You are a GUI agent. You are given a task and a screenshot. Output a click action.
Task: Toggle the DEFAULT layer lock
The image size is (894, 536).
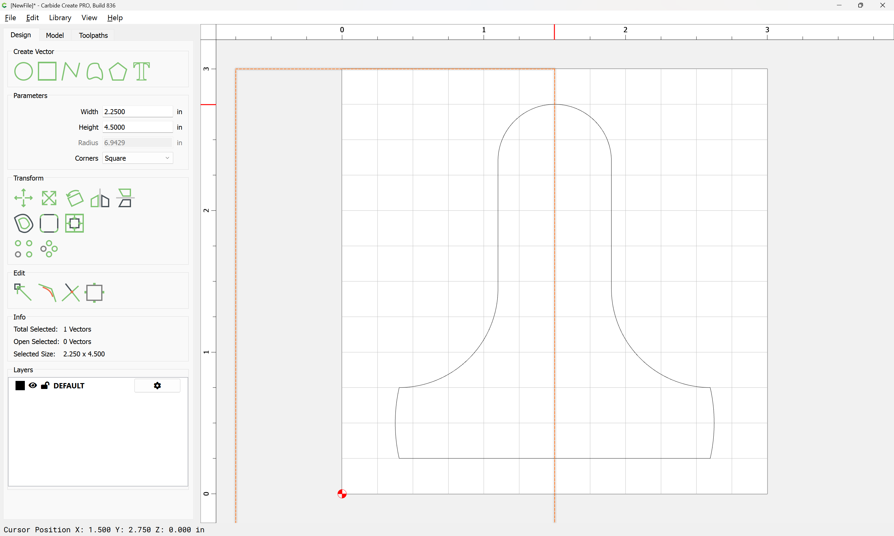point(45,385)
